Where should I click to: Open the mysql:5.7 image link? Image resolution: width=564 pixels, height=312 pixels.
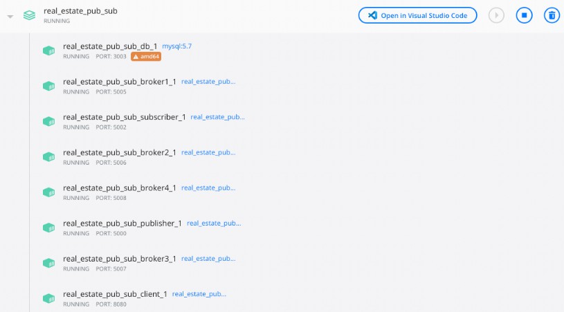click(x=176, y=46)
